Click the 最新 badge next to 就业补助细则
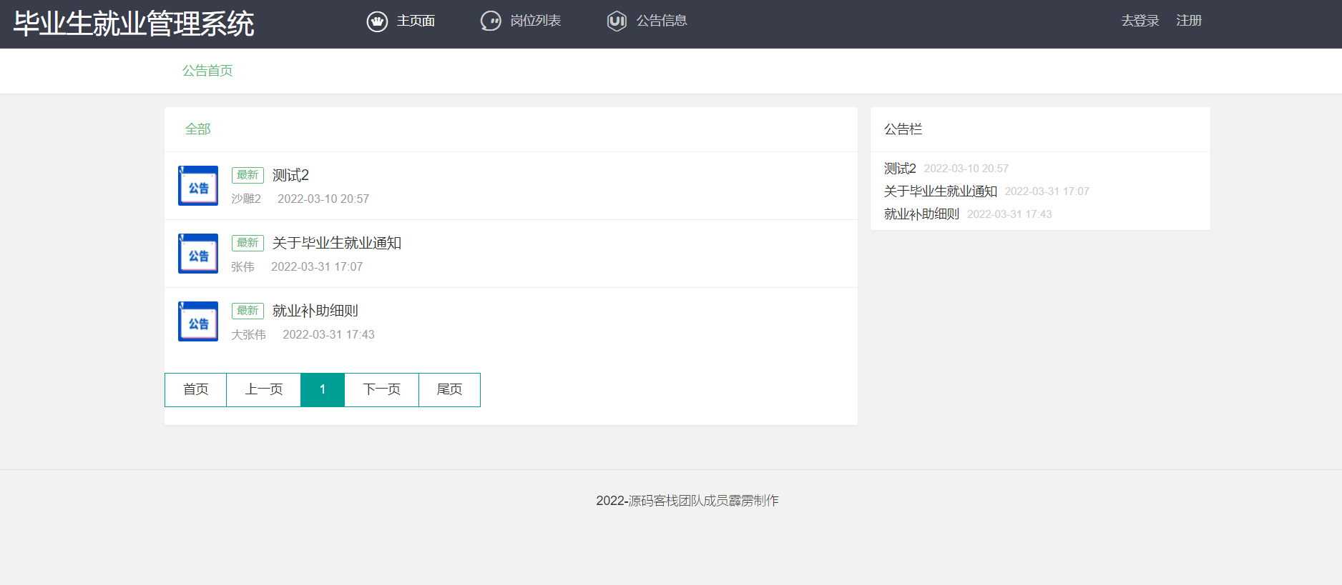This screenshot has width=1342, height=585. coord(248,311)
